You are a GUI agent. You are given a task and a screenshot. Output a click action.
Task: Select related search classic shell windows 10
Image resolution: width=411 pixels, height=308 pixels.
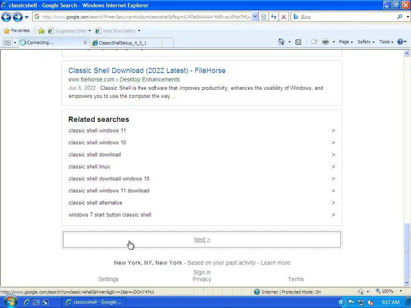202,142
